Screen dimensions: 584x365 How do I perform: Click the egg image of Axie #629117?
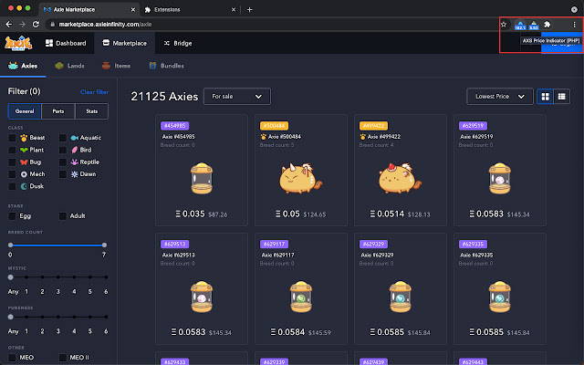point(301,297)
